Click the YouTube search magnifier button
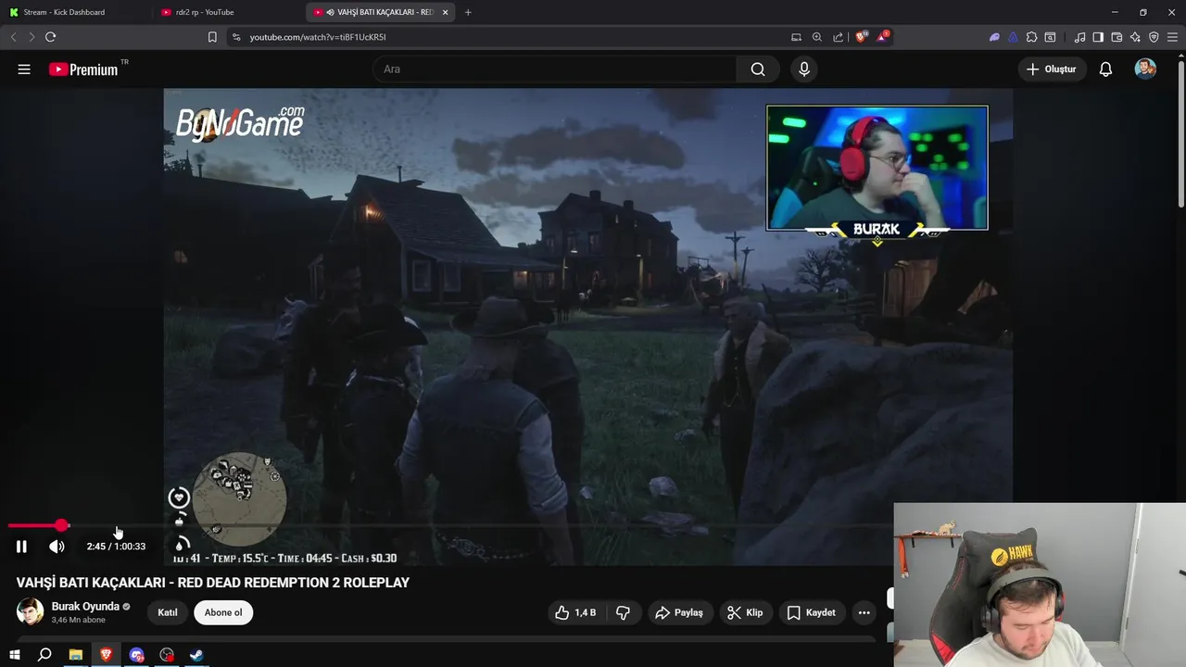This screenshot has width=1186, height=667. (x=758, y=69)
